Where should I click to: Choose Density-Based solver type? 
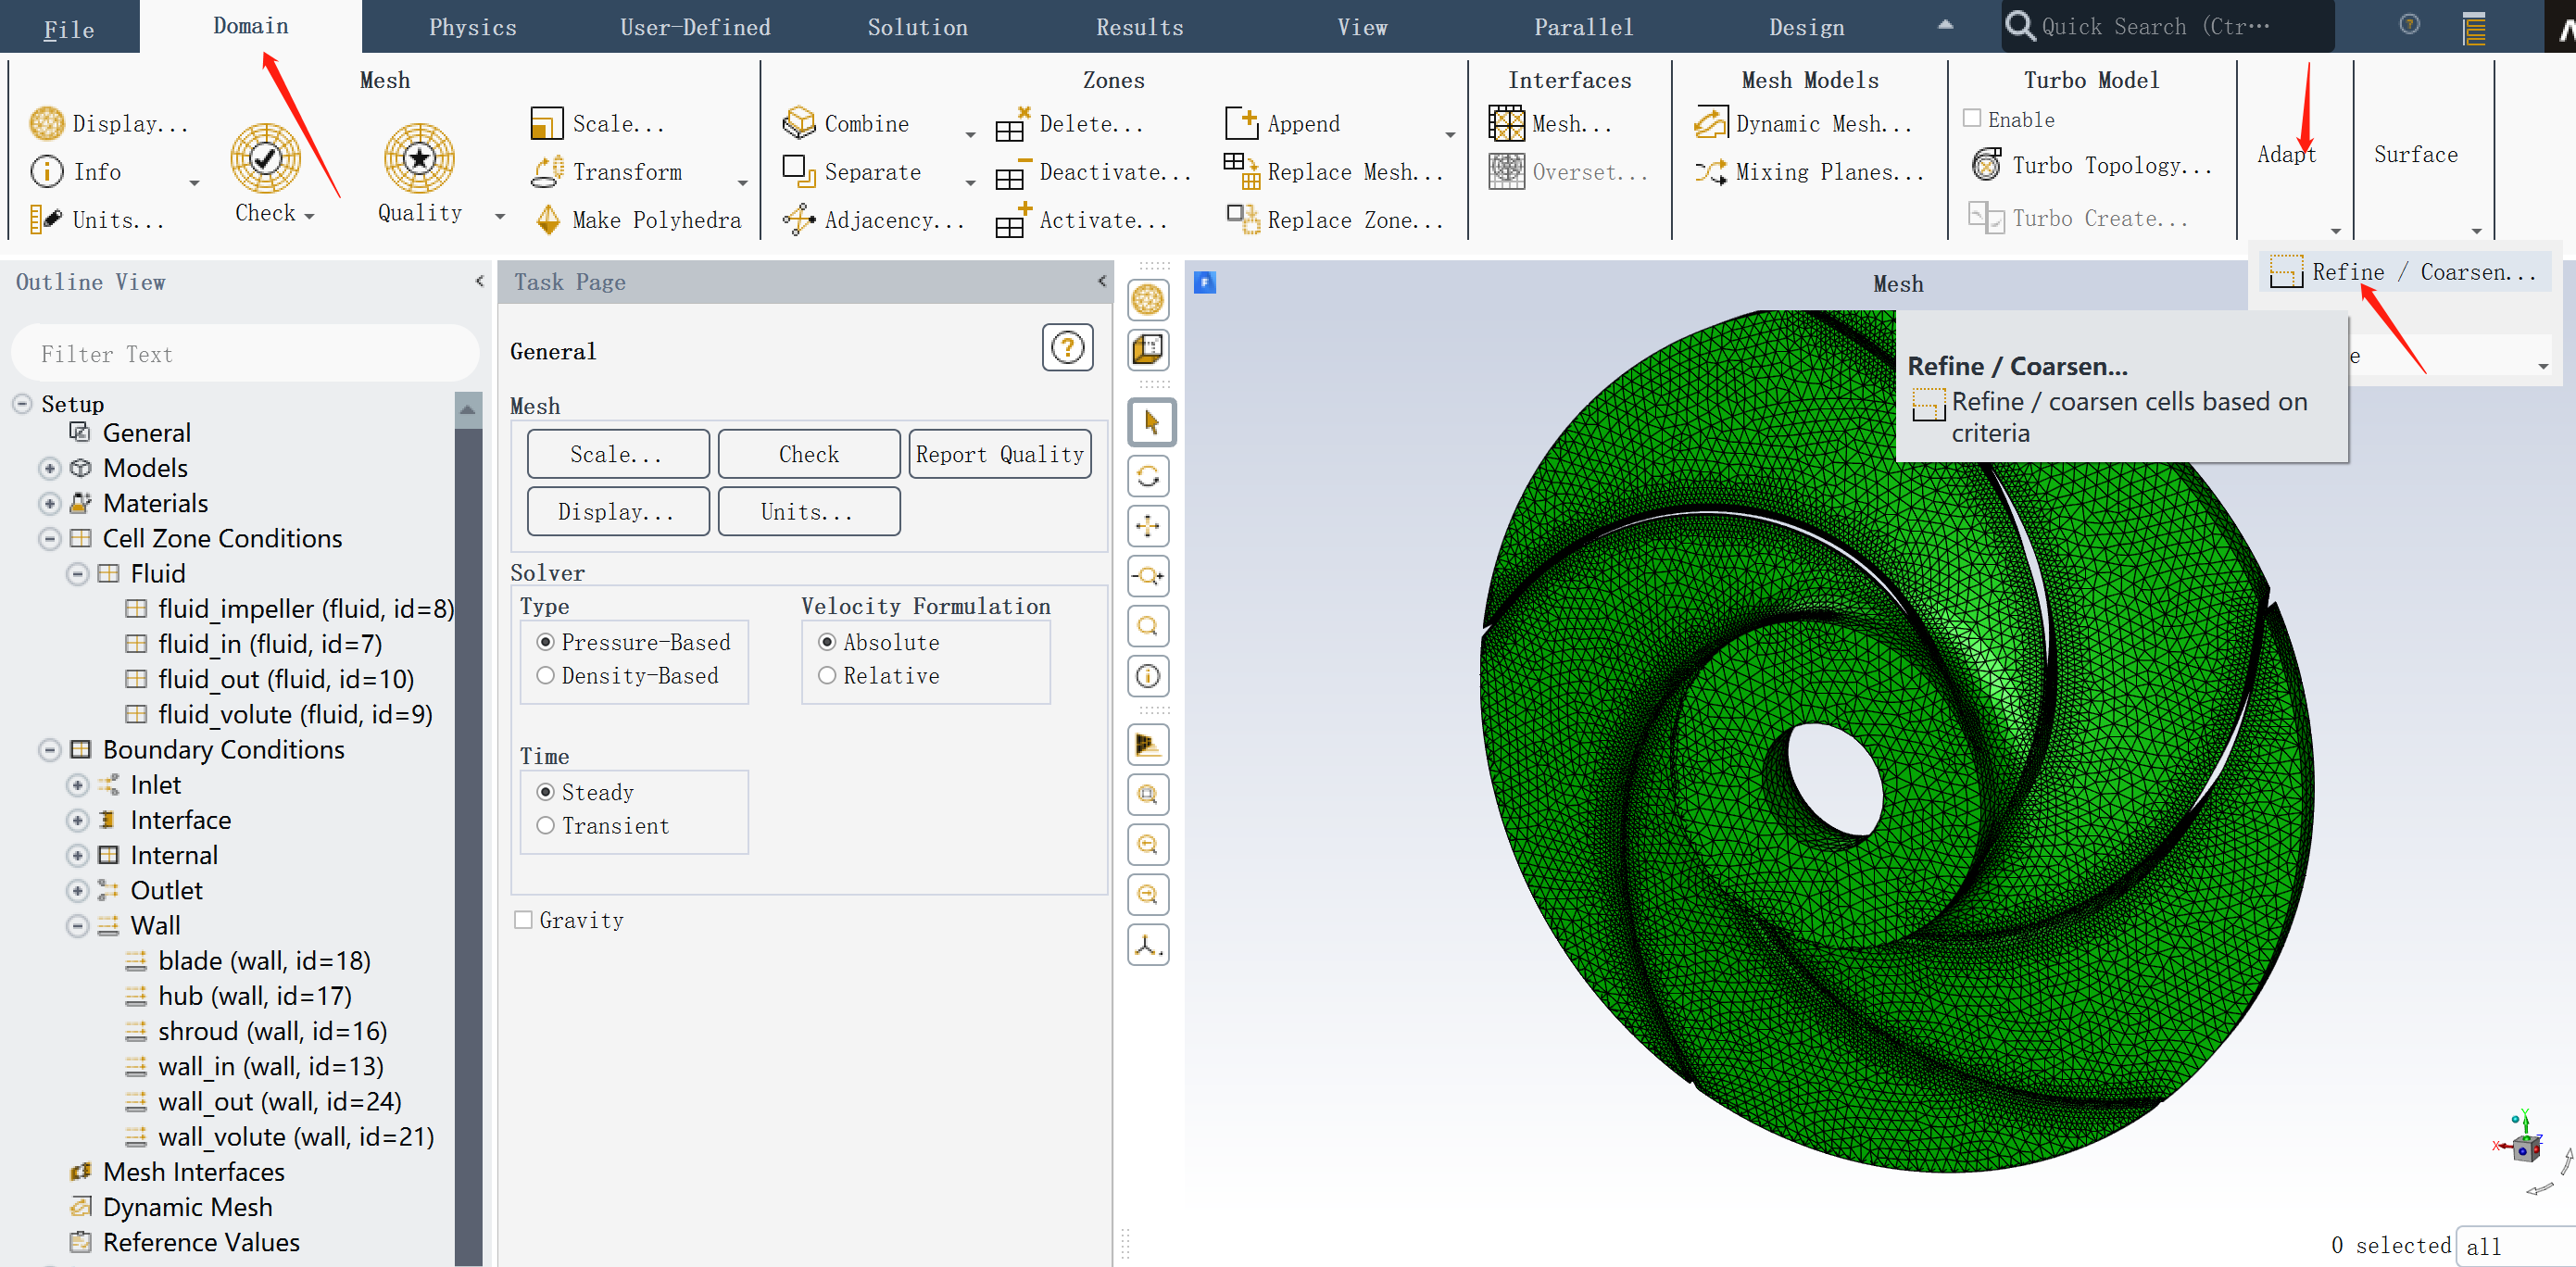point(546,676)
